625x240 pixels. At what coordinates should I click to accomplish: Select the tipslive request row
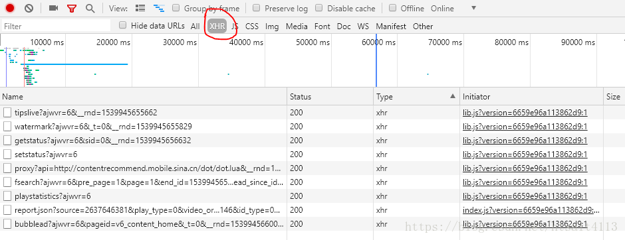[312, 113]
